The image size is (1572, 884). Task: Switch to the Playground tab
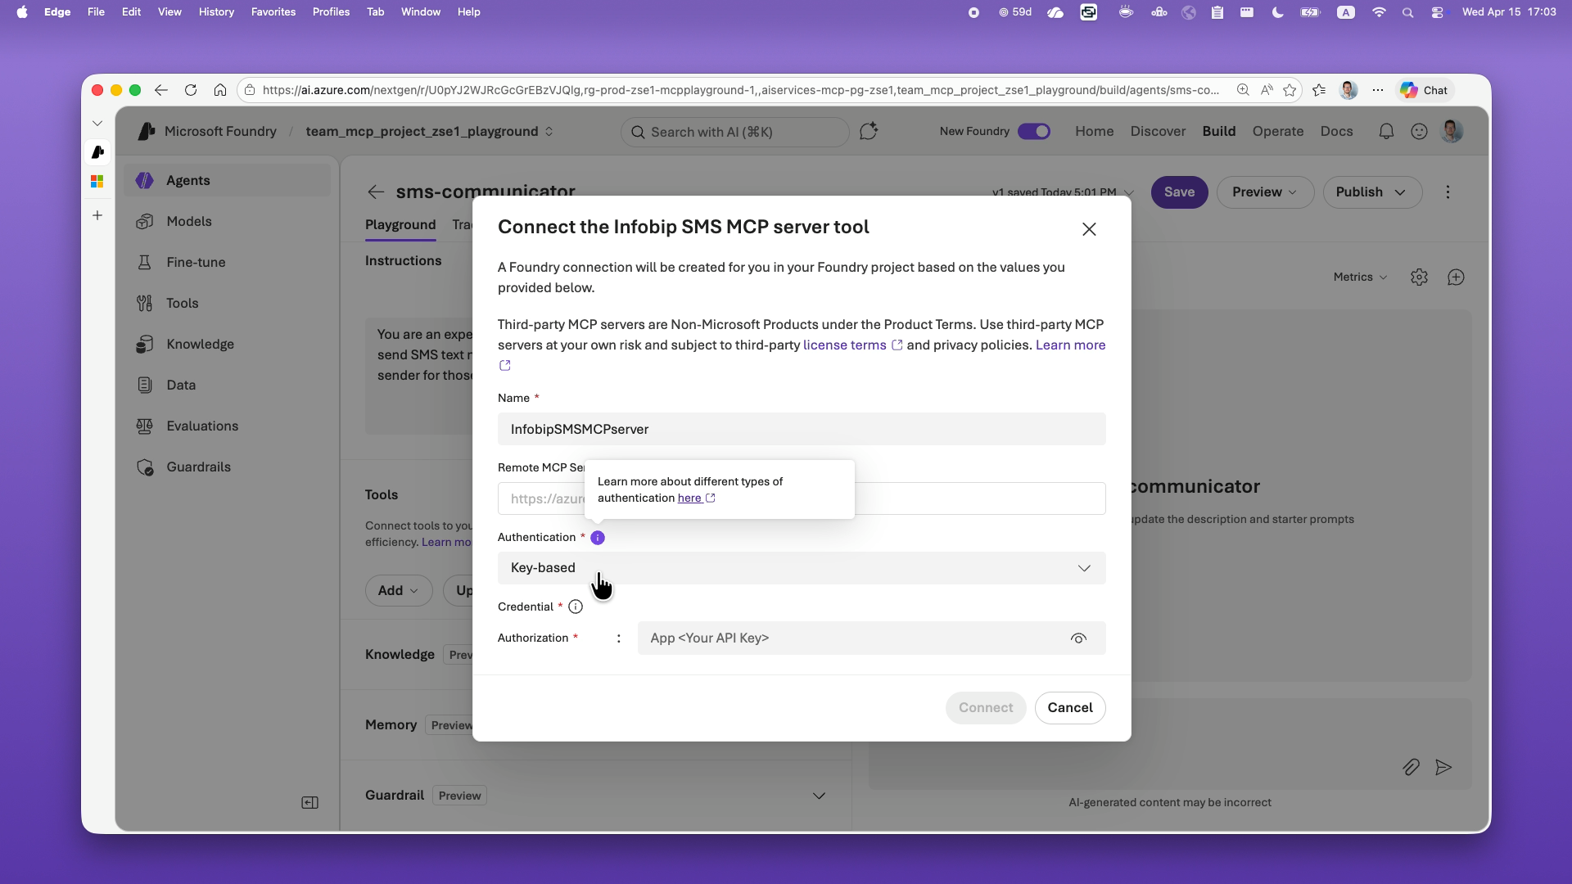click(x=400, y=225)
